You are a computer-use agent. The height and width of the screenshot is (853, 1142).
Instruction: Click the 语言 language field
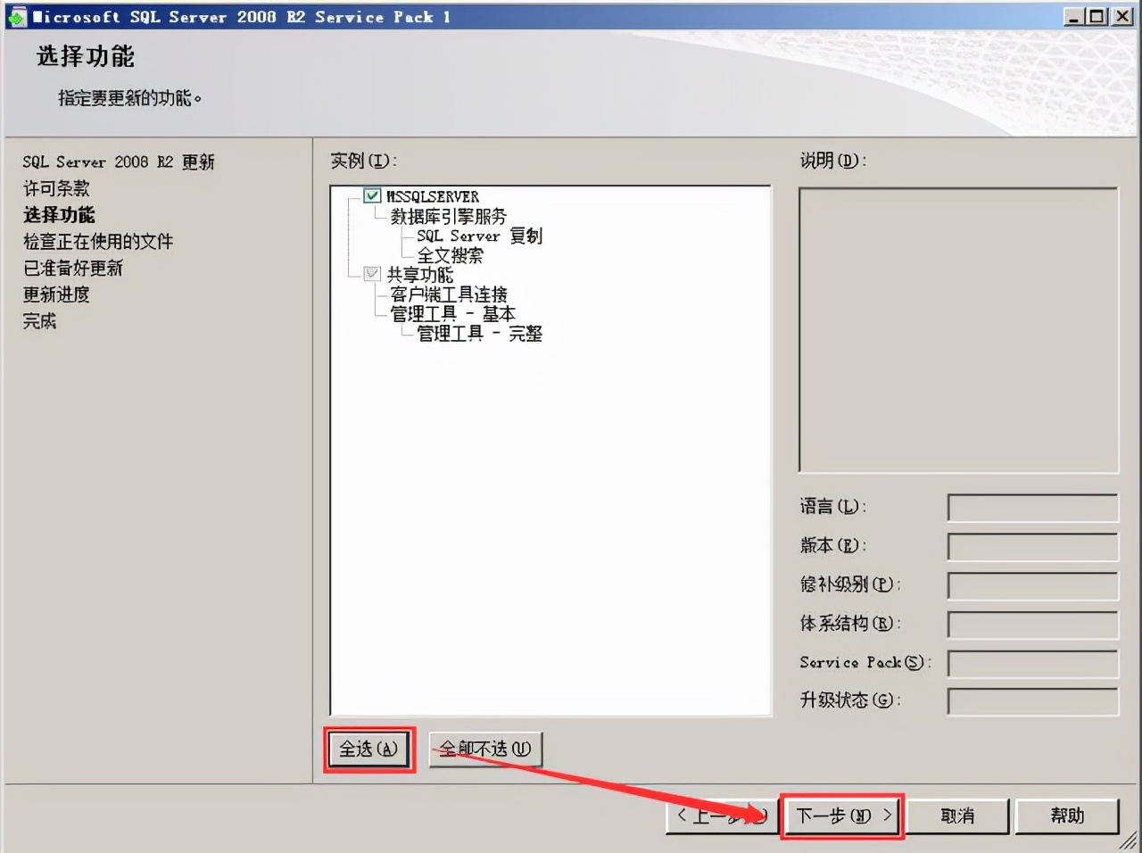pyautogui.click(x=1032, y=508)
